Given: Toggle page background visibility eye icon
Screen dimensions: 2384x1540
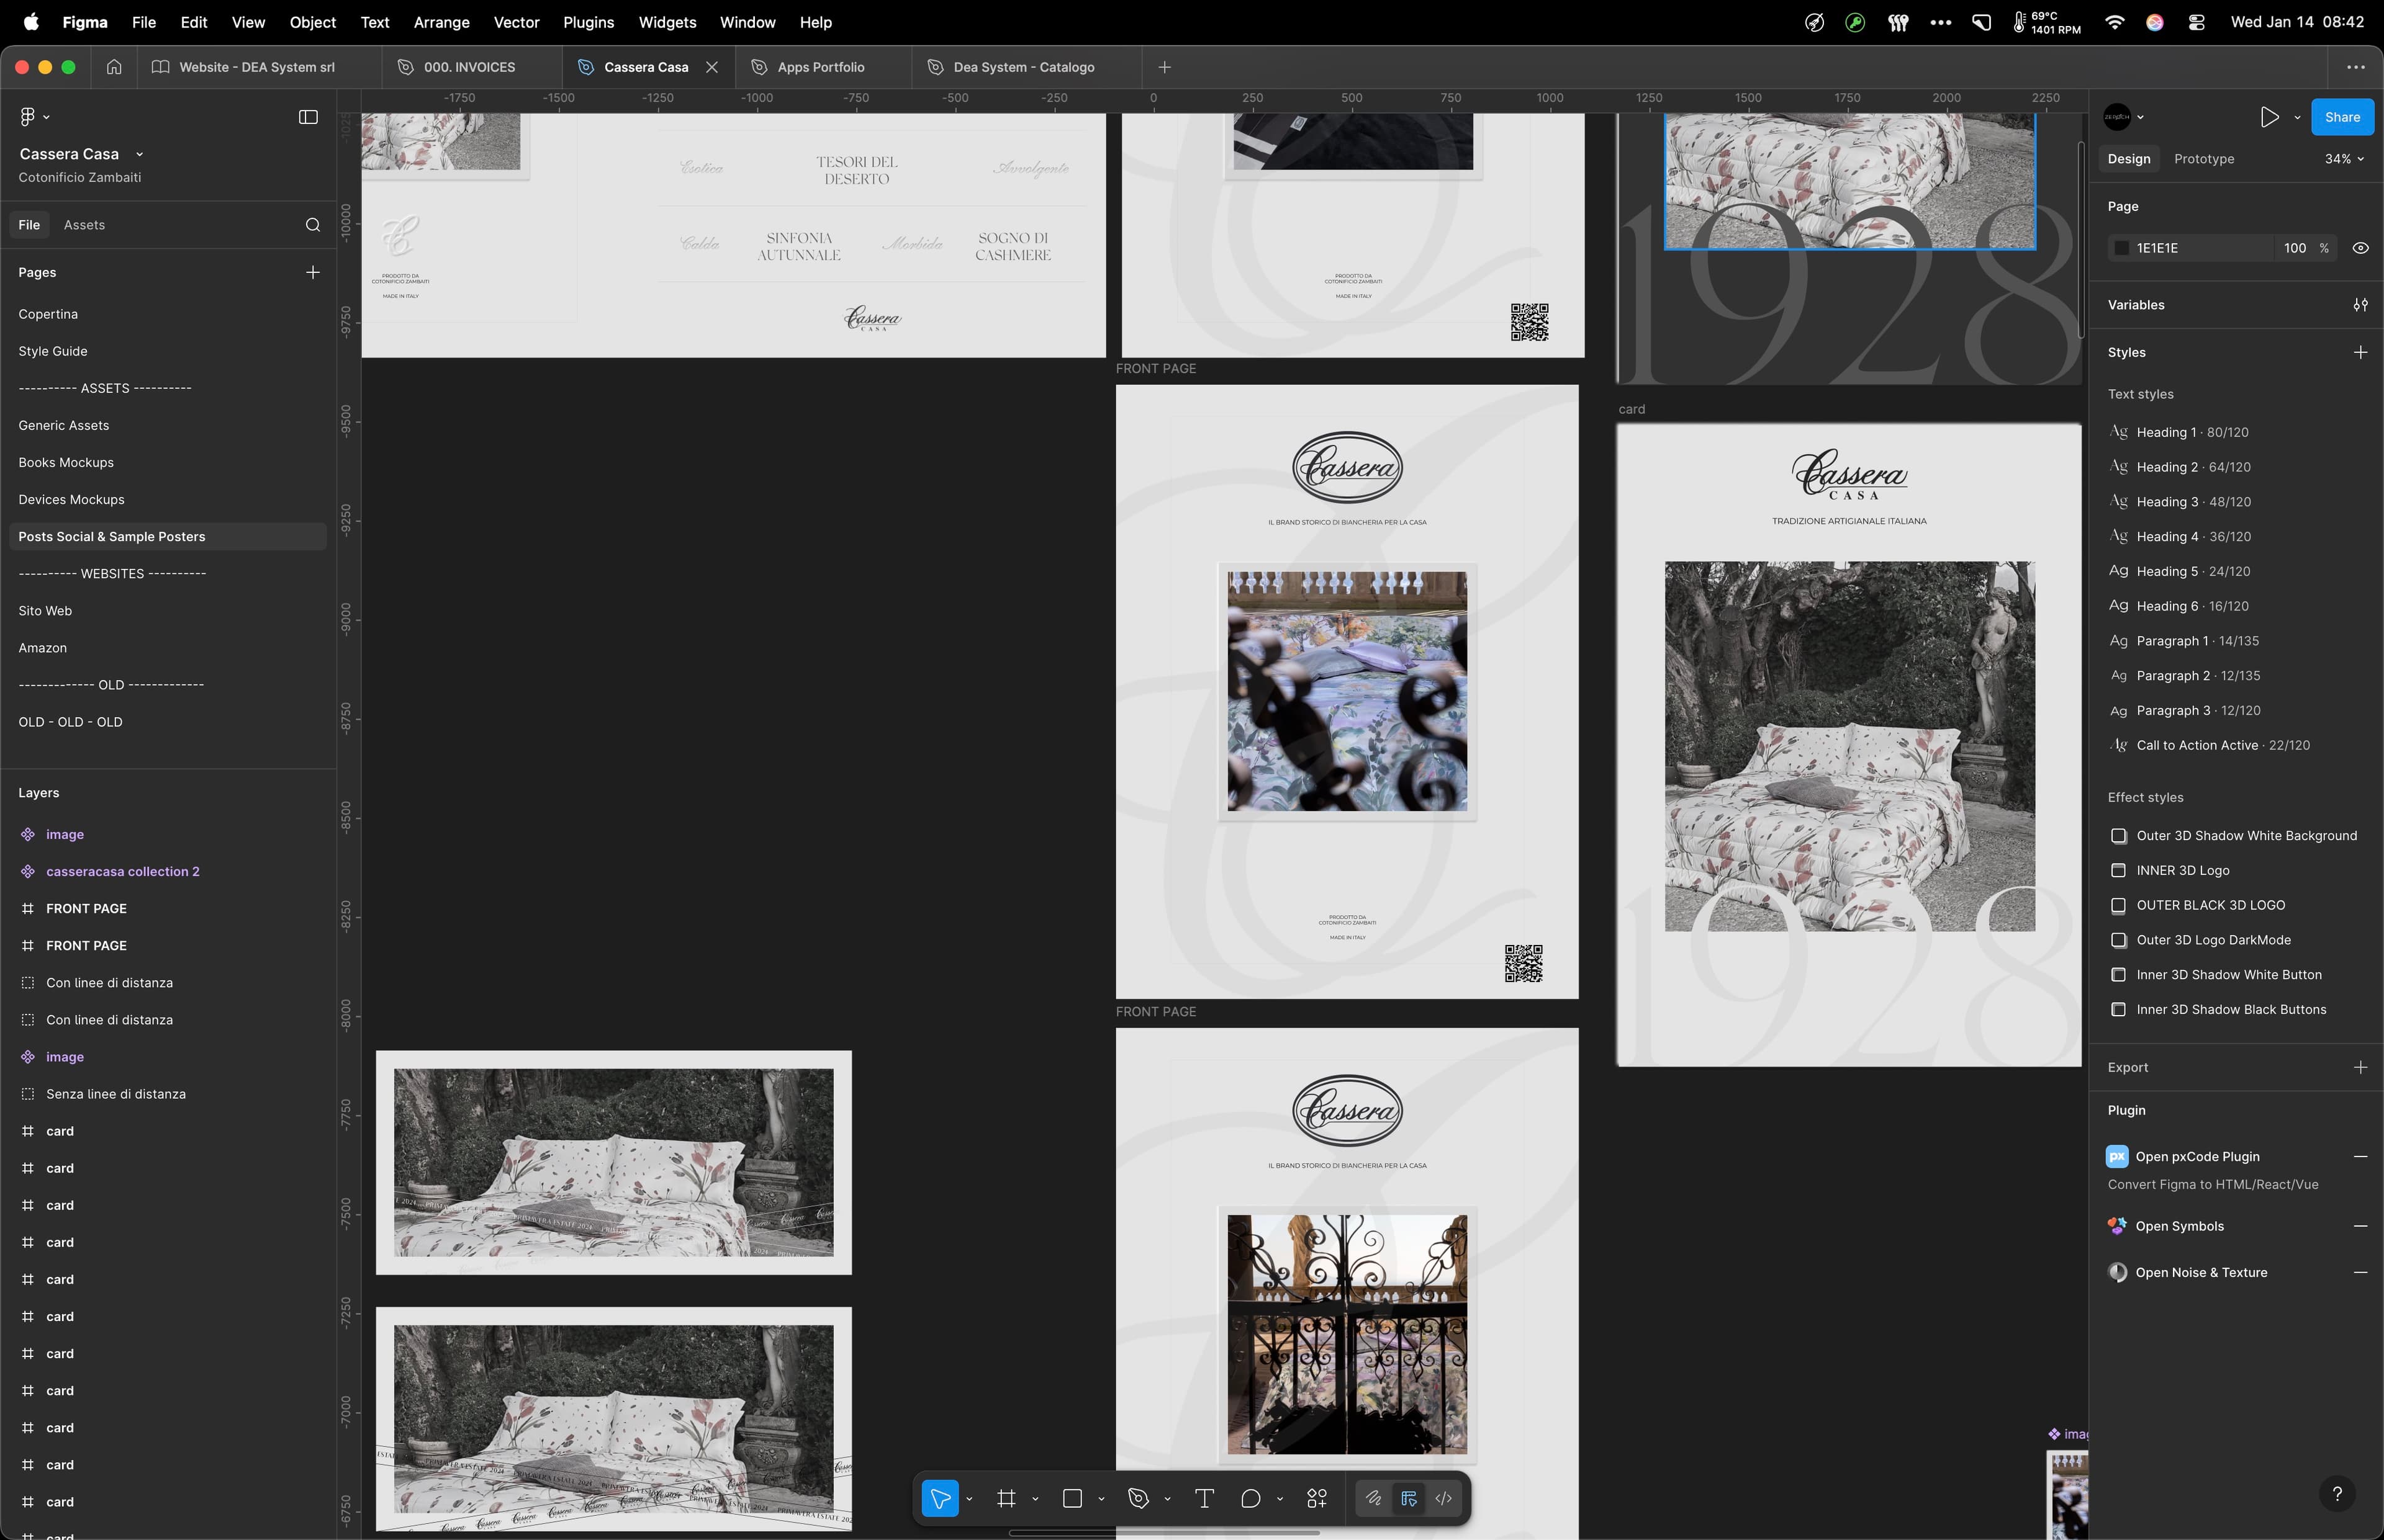Looking at the screenshot, I should point(2360,248).
